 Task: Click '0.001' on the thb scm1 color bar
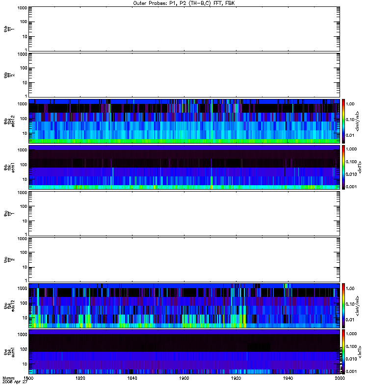(351, 187)
